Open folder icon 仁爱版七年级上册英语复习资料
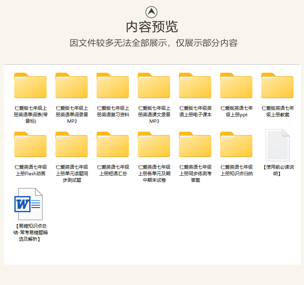The height and width of the screenshot is (285, 304). click(x=113, y=85)
